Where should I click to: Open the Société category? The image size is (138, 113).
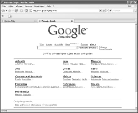click(x=95, y=84)
